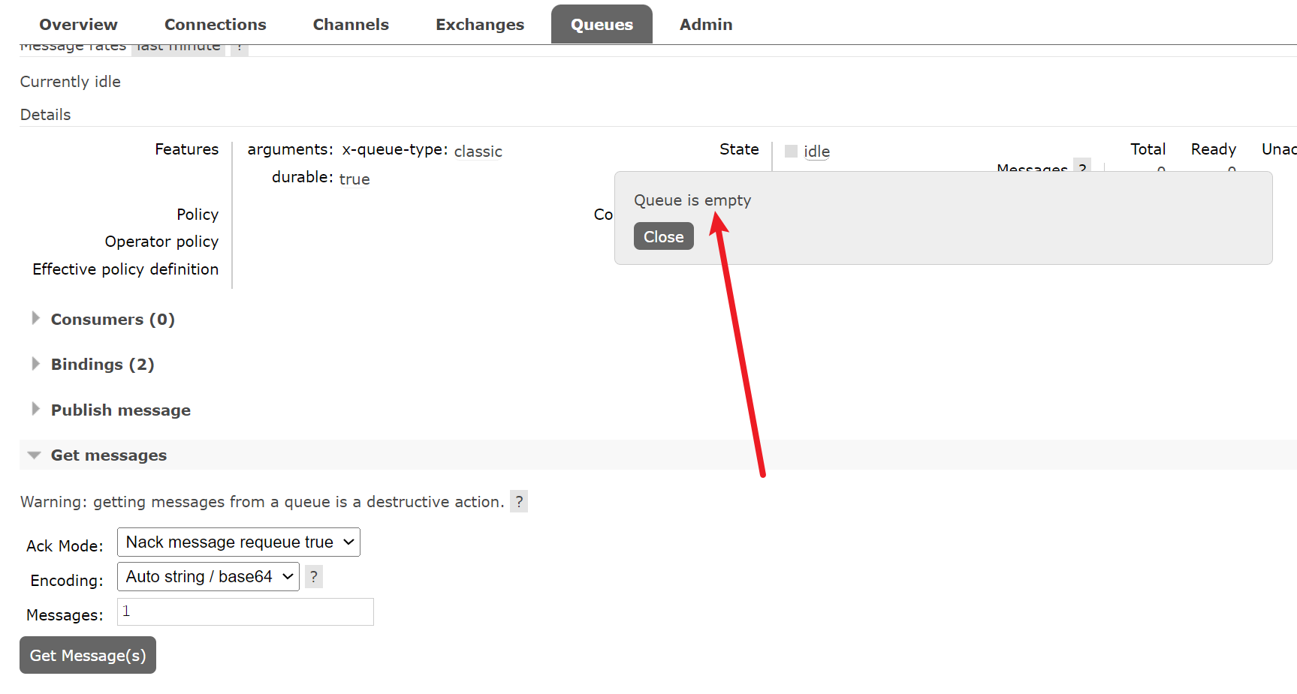Click the help icon beside Messages stats
The height and width of the screenshot is (694, 1297).
click(1081, 167)
